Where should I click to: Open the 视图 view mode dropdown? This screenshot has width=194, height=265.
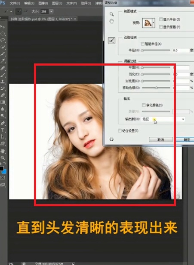(153, 23)
